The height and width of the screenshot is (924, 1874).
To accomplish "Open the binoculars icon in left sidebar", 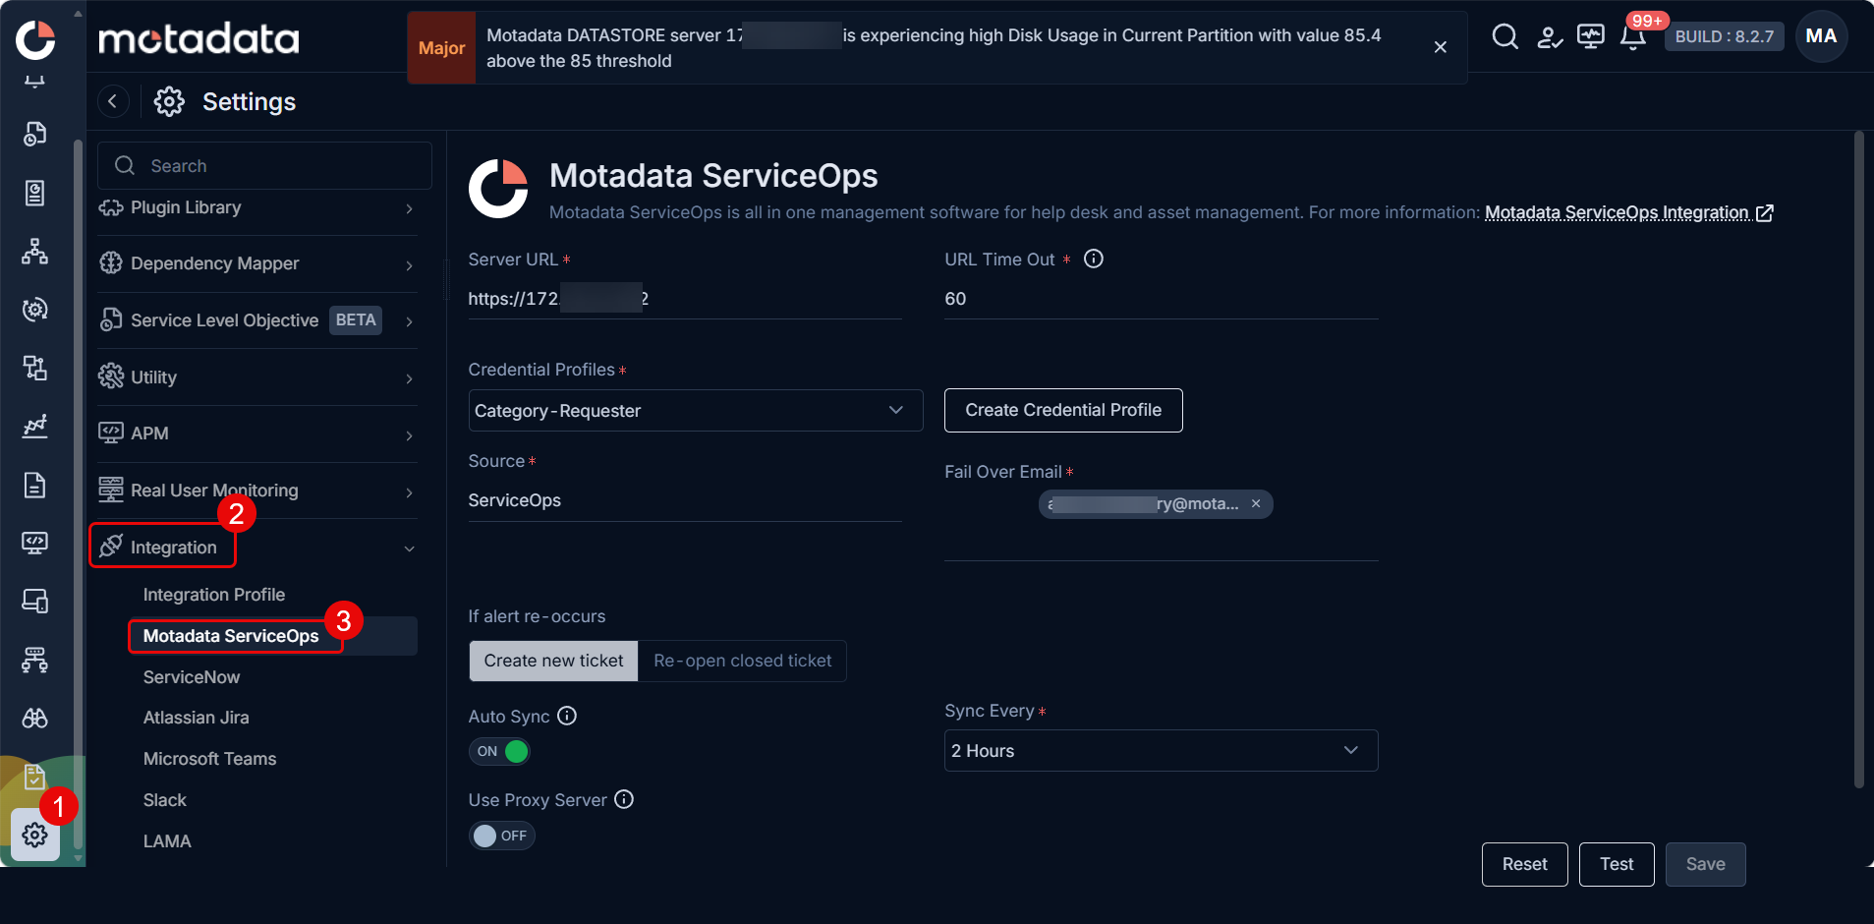I will coord(35,719).
